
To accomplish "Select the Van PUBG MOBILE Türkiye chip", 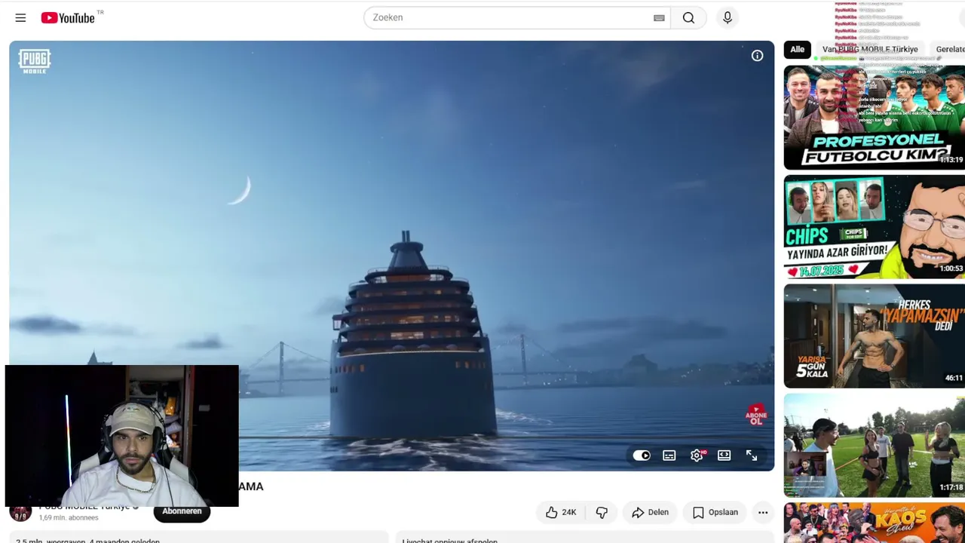I will coord(870,50).
